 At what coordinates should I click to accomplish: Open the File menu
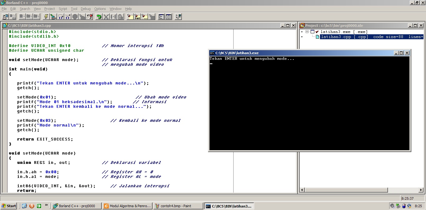click(4, 9)
